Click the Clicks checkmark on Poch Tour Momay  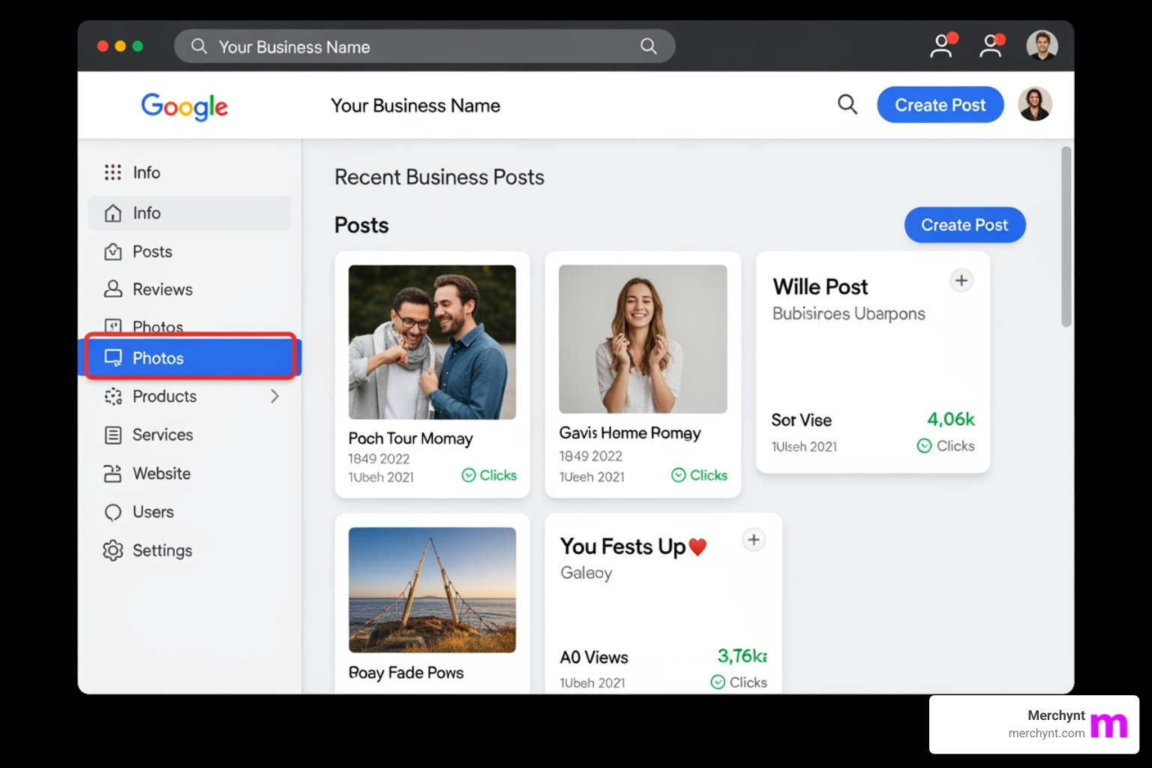click(469, 475)
